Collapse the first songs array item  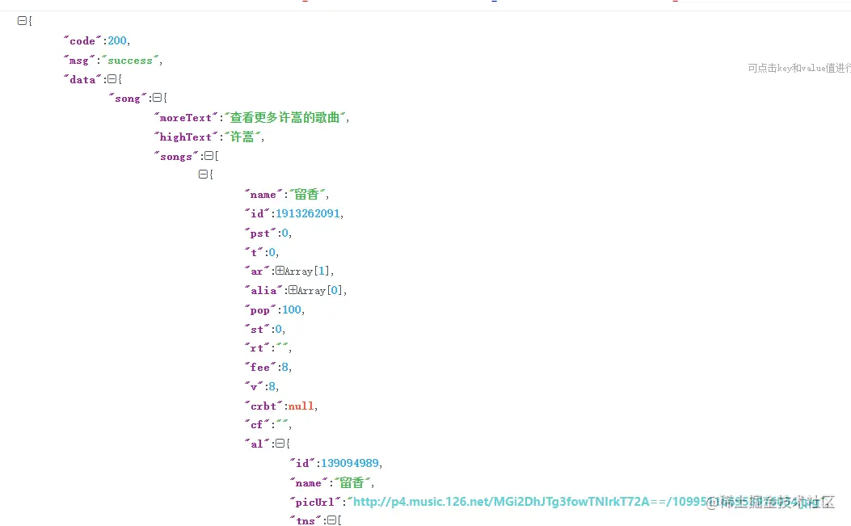coord(202,175)
